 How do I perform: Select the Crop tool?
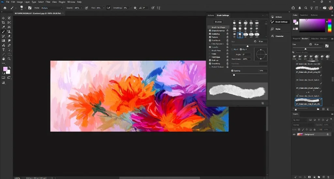3,22
